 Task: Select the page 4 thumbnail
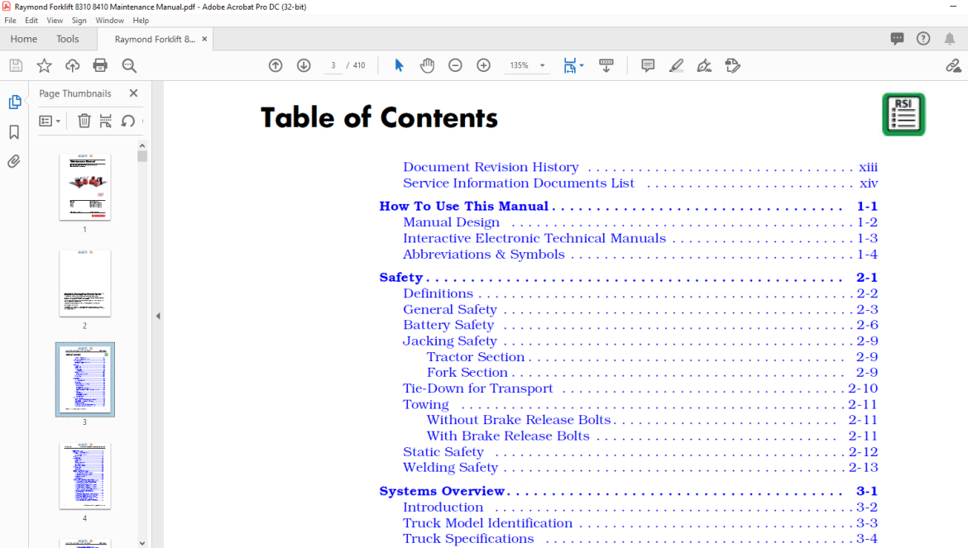(85, 476)
